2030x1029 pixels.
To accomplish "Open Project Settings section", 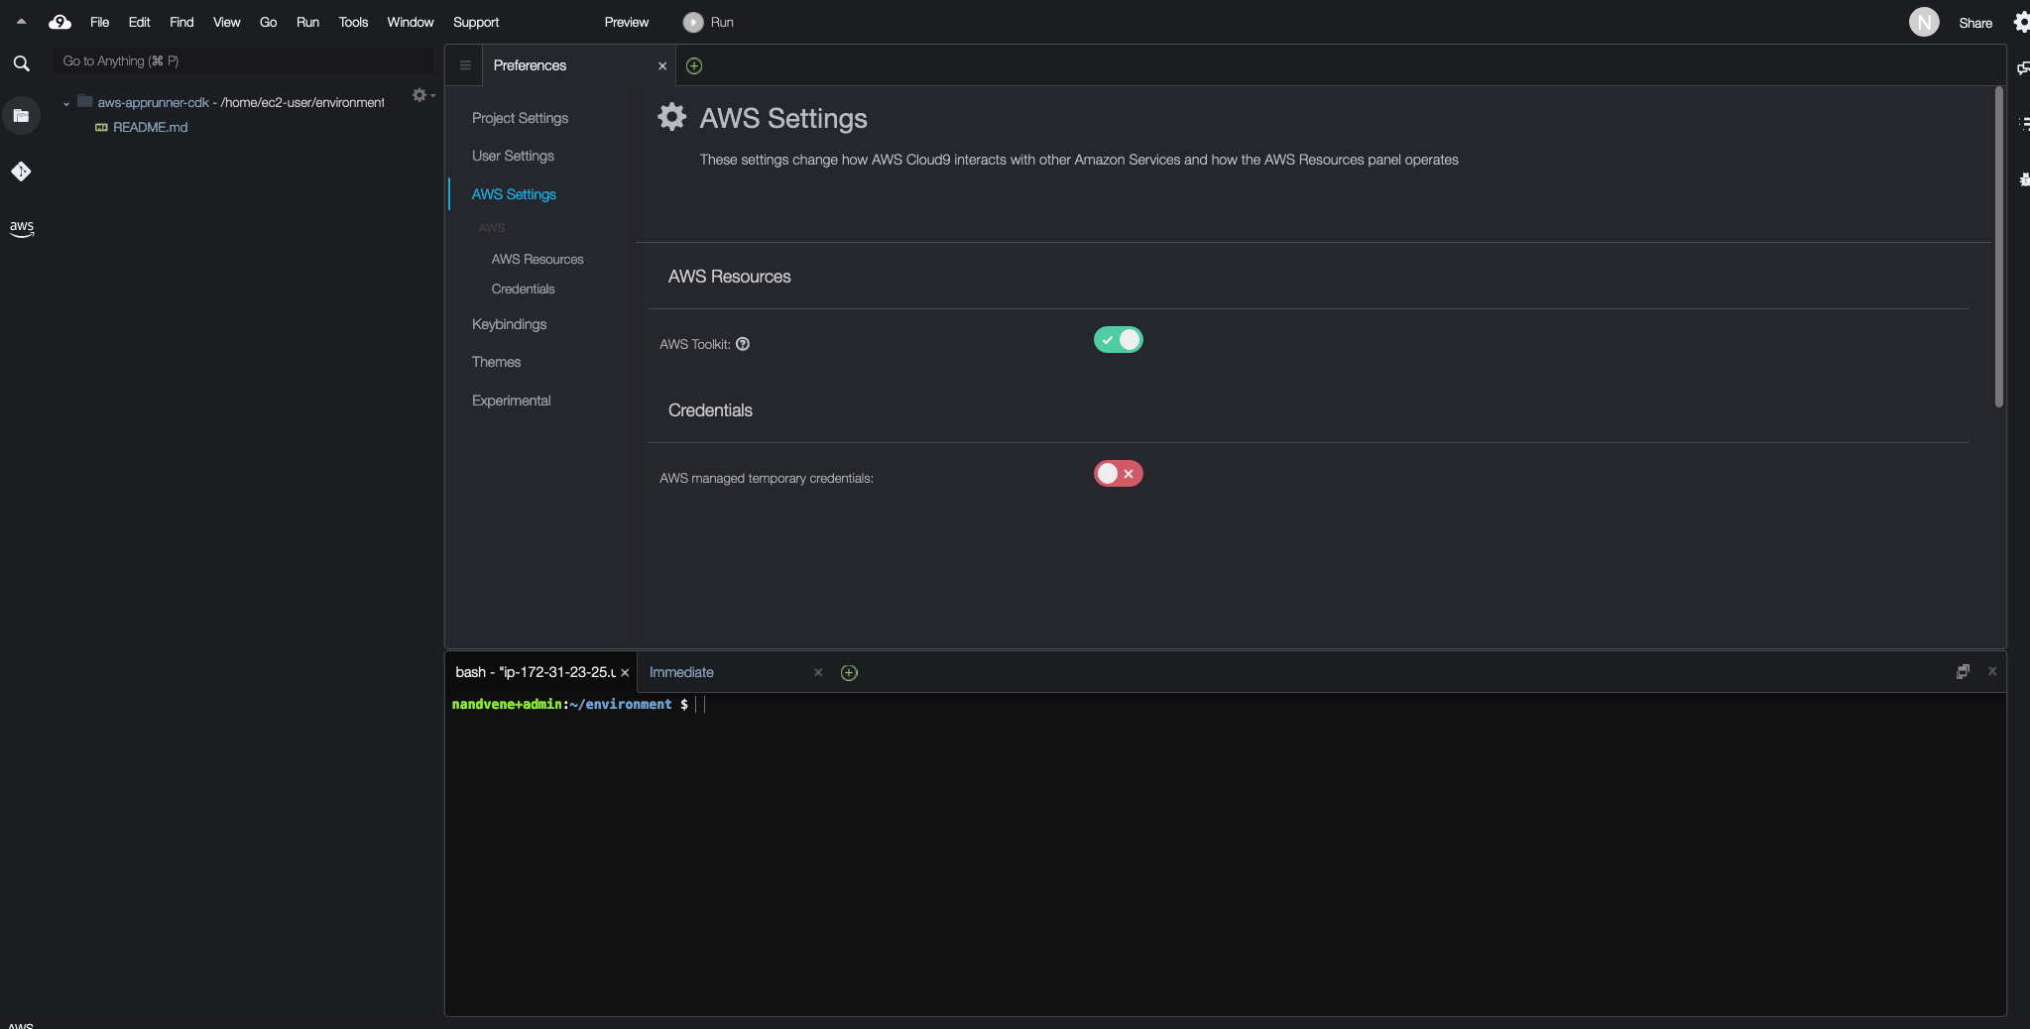I will (520, 118).
